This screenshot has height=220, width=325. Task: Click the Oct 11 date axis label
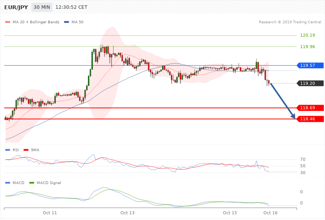pos(50,213)
